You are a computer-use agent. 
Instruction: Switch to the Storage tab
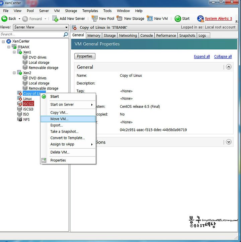[x=109, y=35]
